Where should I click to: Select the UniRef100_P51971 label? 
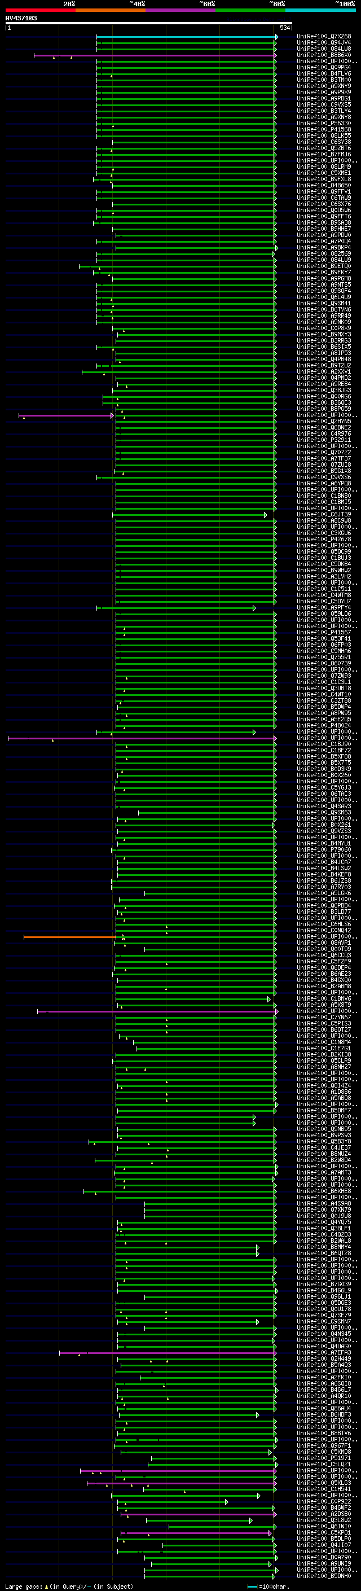[324, 1458]
